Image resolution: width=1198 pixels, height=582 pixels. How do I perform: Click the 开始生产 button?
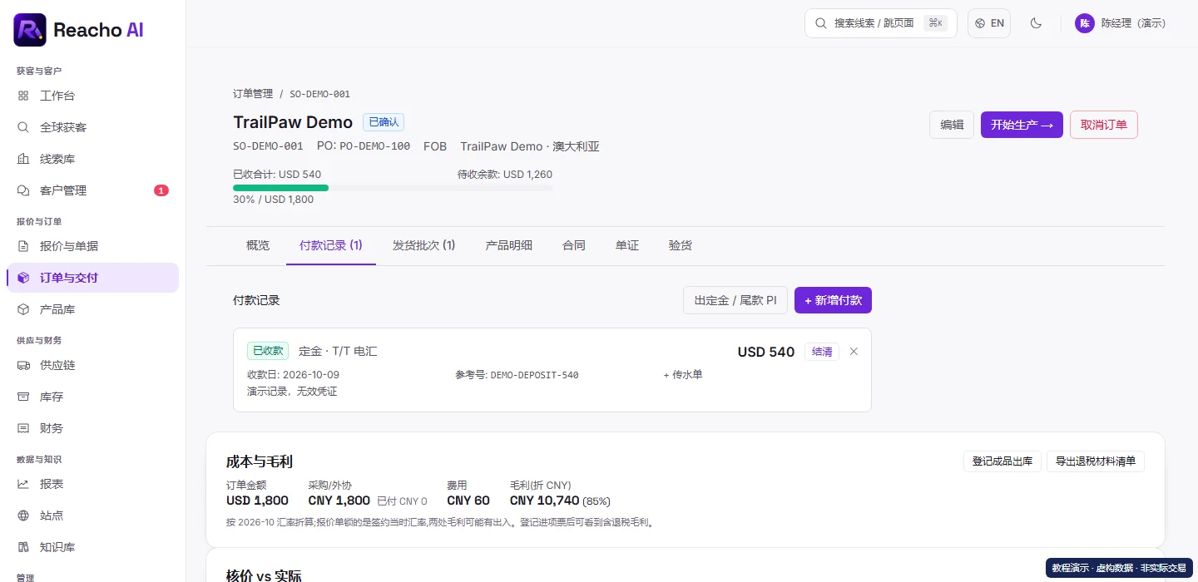[x=1022, y=125]
